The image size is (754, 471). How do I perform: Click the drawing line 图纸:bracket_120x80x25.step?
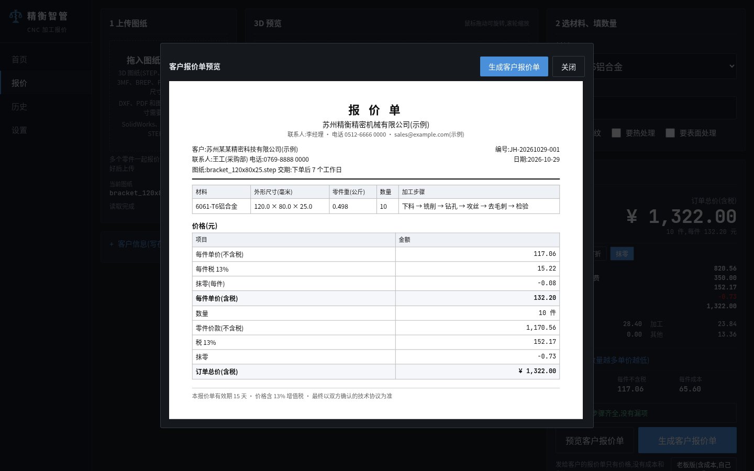(x=234, y=170)
